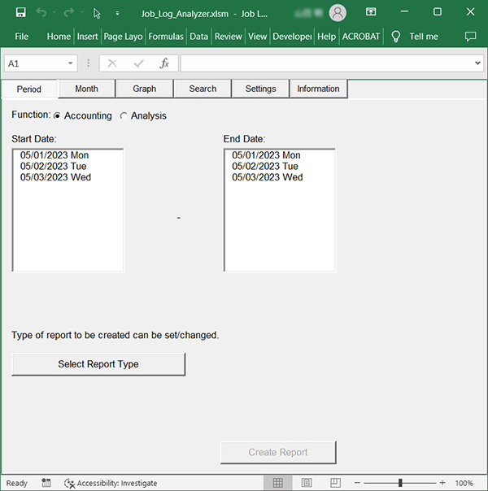
Task: Select Start Date 05/02/2023 Tue
Action: (x=68, y=167)
